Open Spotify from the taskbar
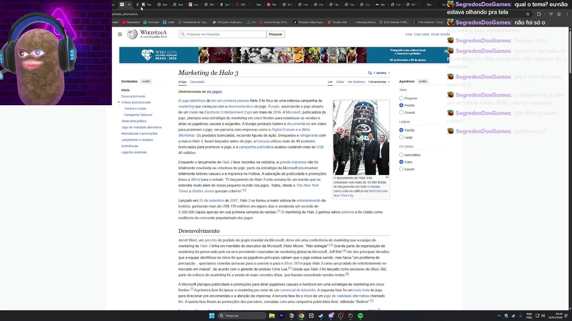Screen dimensions: 572x321 point(360,316)
